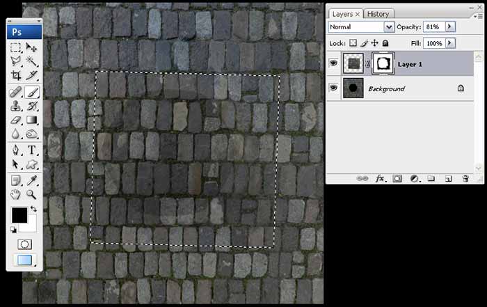Select the Hand tool
Image resolution: width=487 pixels, height=307 pixels.
tap(16, 194)
